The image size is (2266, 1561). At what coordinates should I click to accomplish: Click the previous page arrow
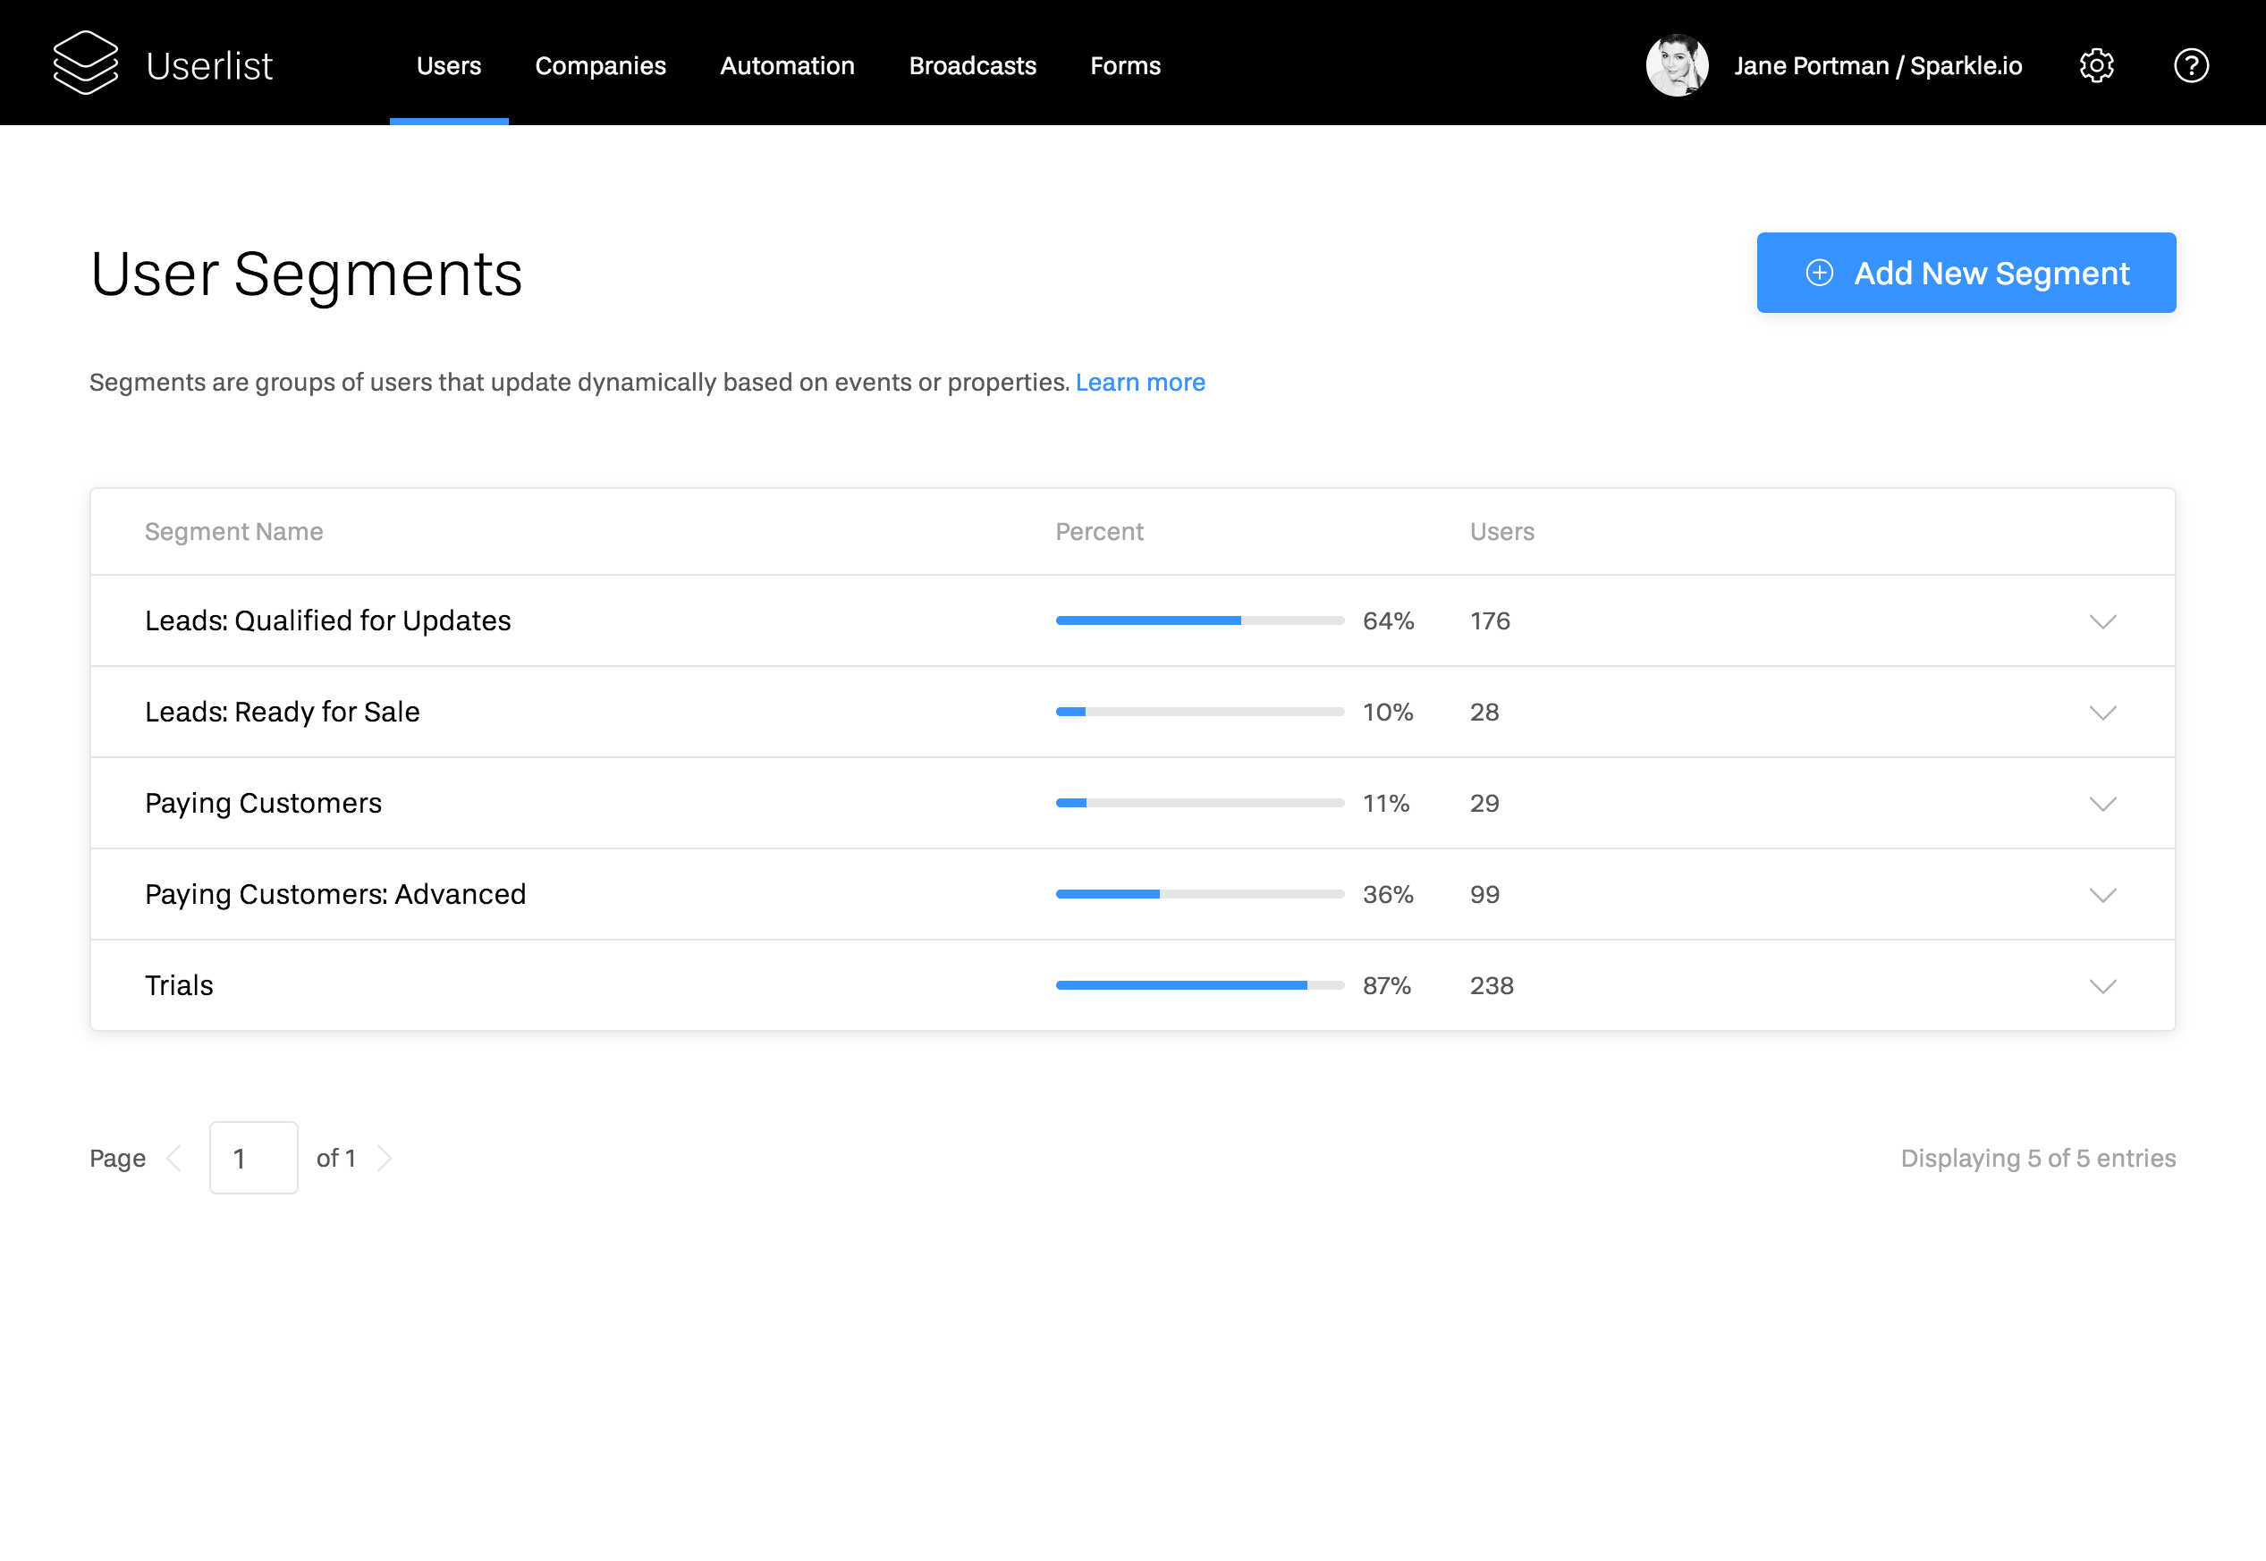[x=175, y=1157]
